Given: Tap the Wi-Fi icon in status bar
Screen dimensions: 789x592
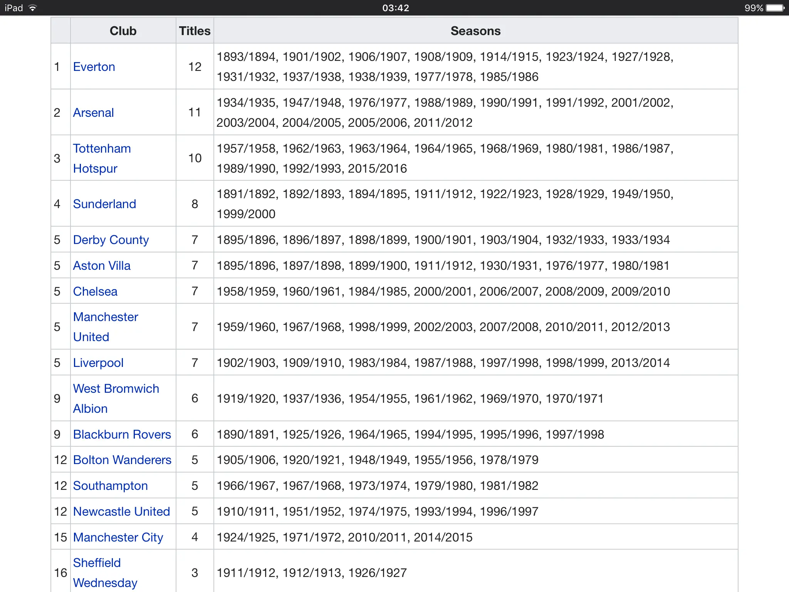Looking at the screenshot, I should [x=33, y=8].
